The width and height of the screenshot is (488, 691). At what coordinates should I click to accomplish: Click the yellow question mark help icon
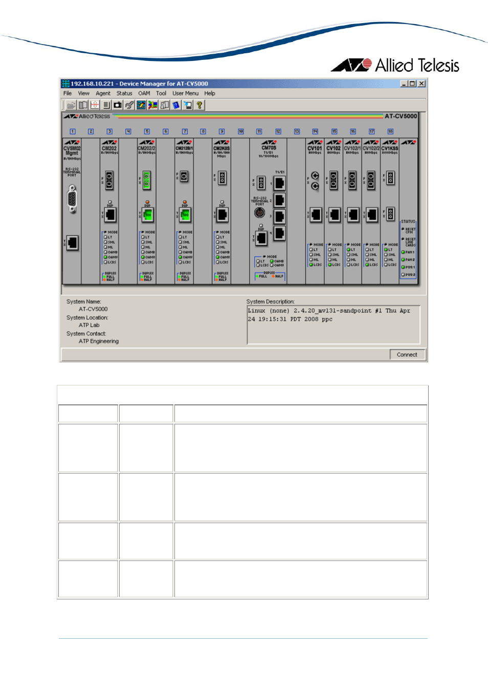pyautogui.click(x=199, y=105)
